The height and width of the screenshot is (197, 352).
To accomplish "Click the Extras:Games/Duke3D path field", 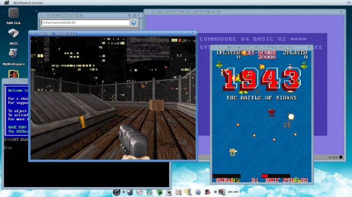I will 85,23.
